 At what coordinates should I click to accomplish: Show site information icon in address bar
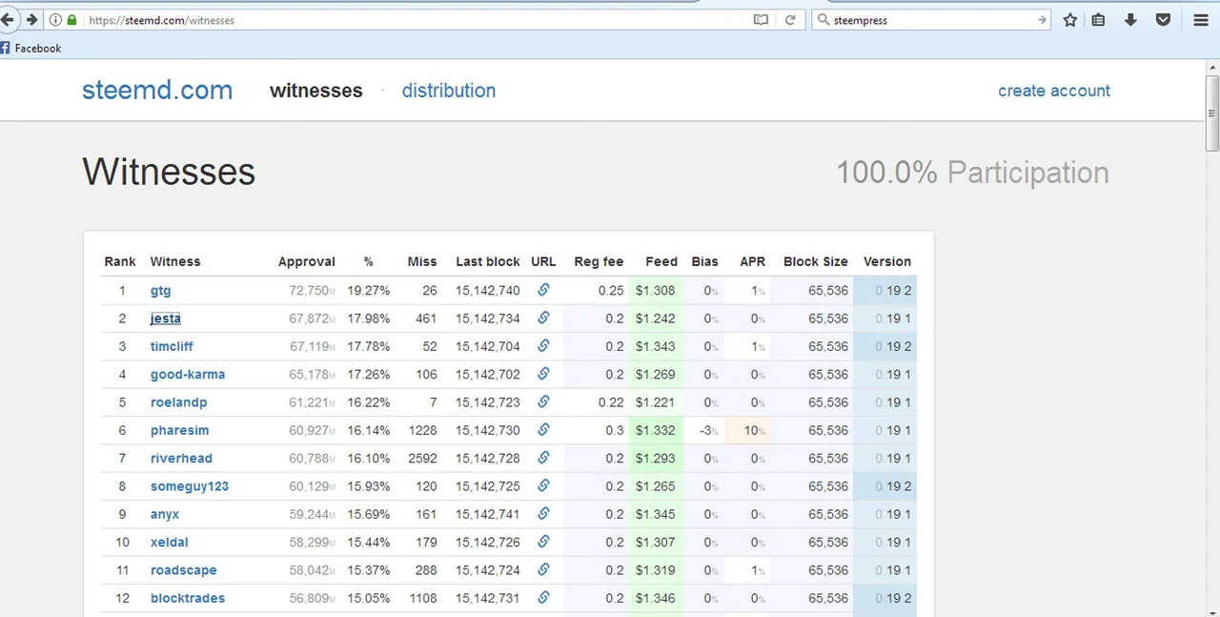coord(55,20)
